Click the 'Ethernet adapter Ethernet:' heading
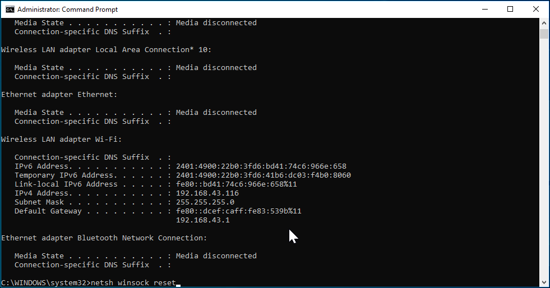Viewport: 550px width, 288px height. pos(59,95)
